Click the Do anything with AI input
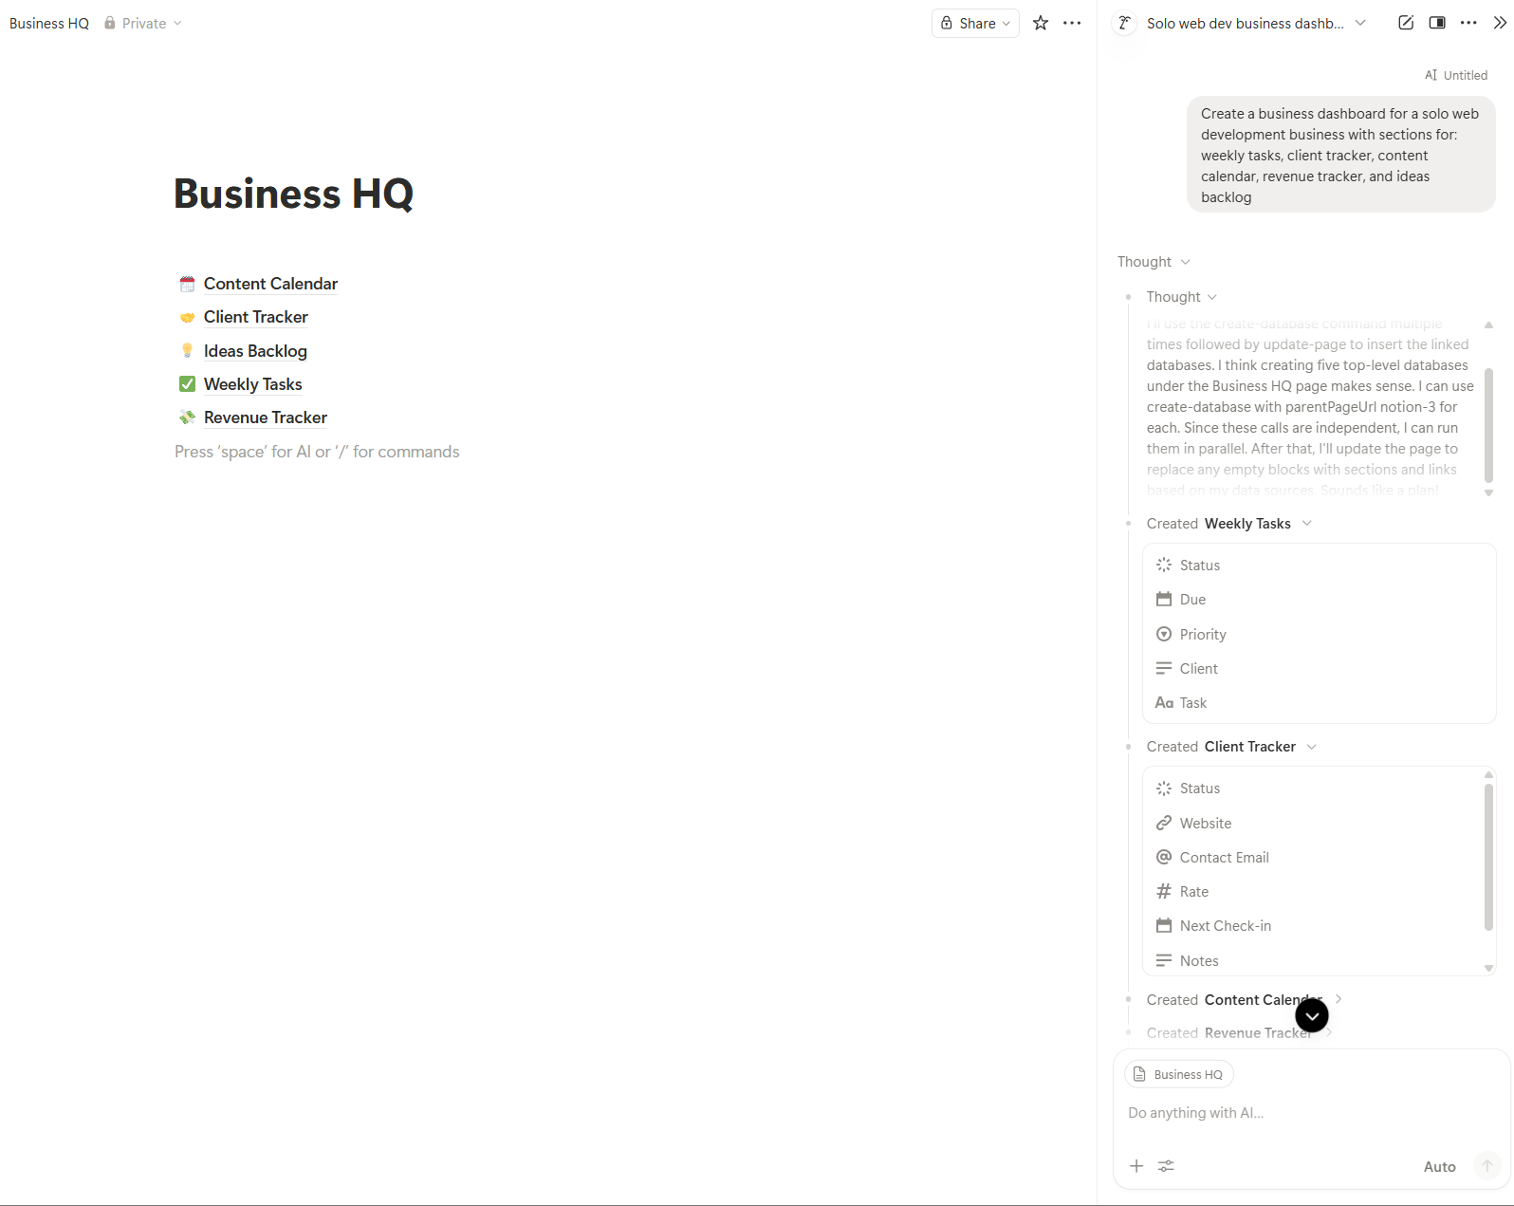The width and height of the screenshot is (1514, 1206). click(1312, 1113)
